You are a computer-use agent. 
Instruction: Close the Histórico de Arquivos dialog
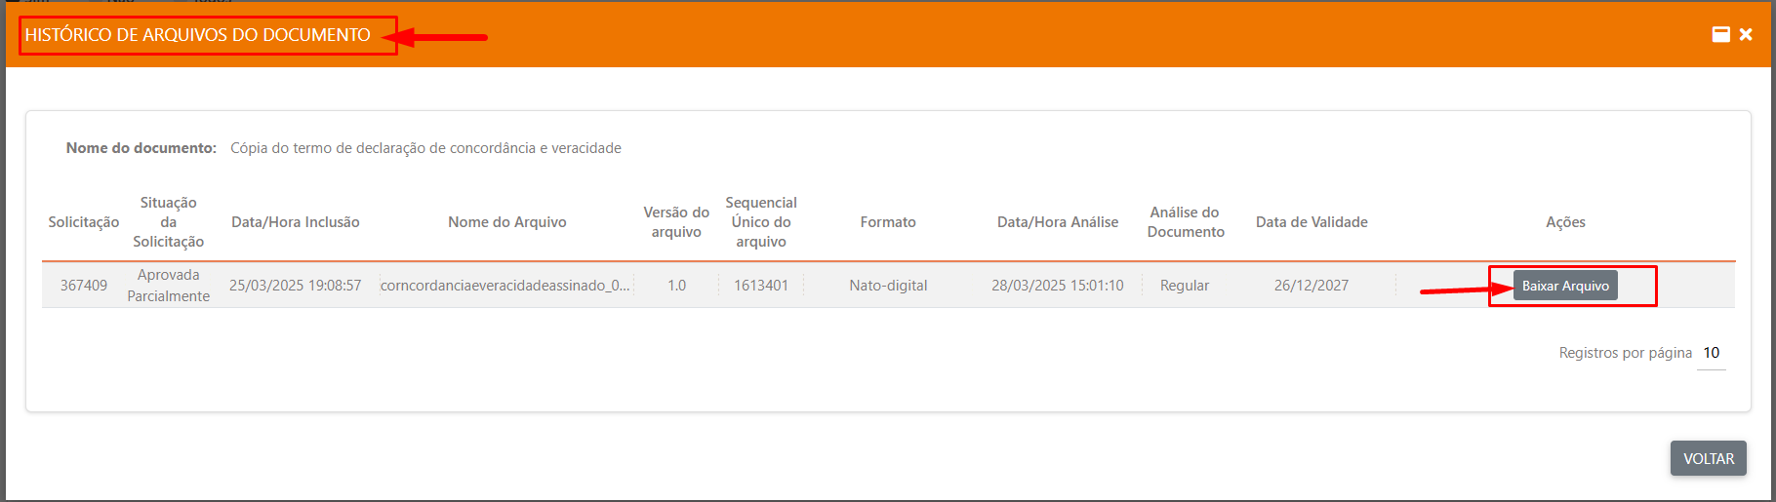[x=1746, y=34]
